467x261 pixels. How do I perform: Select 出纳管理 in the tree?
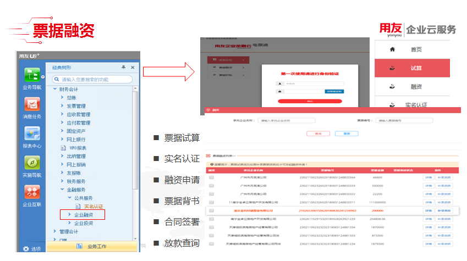click(76, 156)
